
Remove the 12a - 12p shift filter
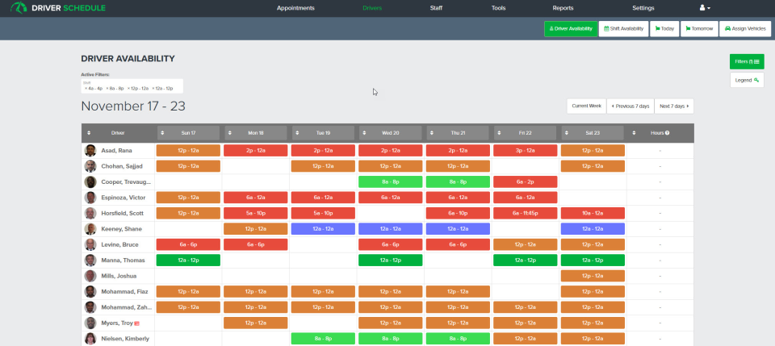coord(153,89)
